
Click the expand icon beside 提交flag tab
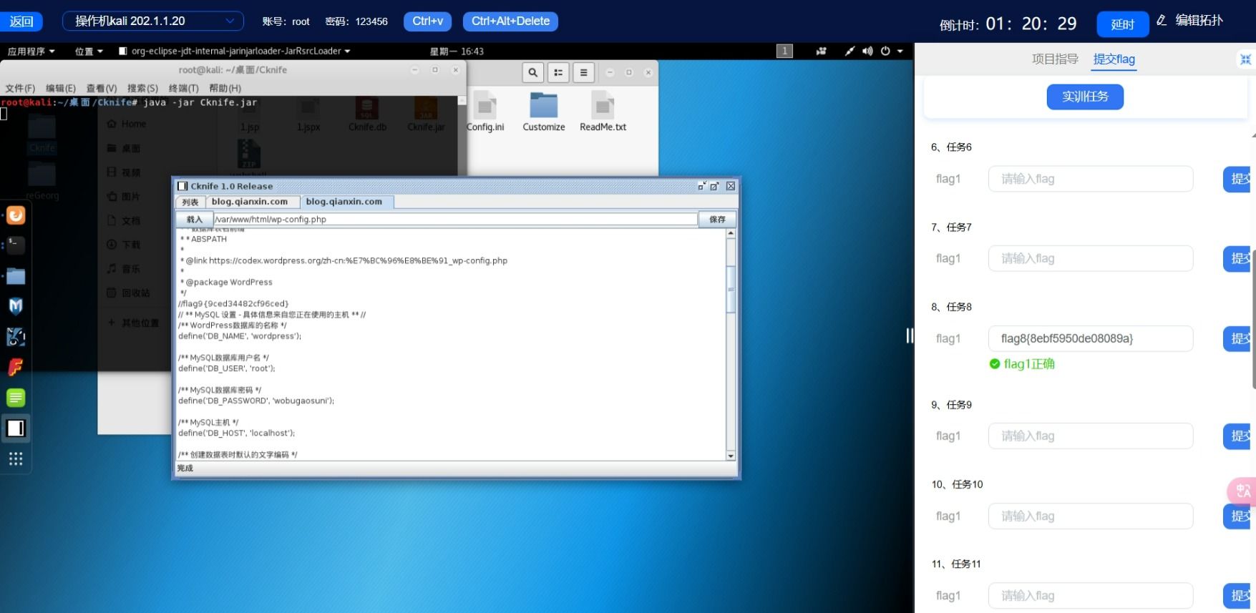pos(1245,59)
